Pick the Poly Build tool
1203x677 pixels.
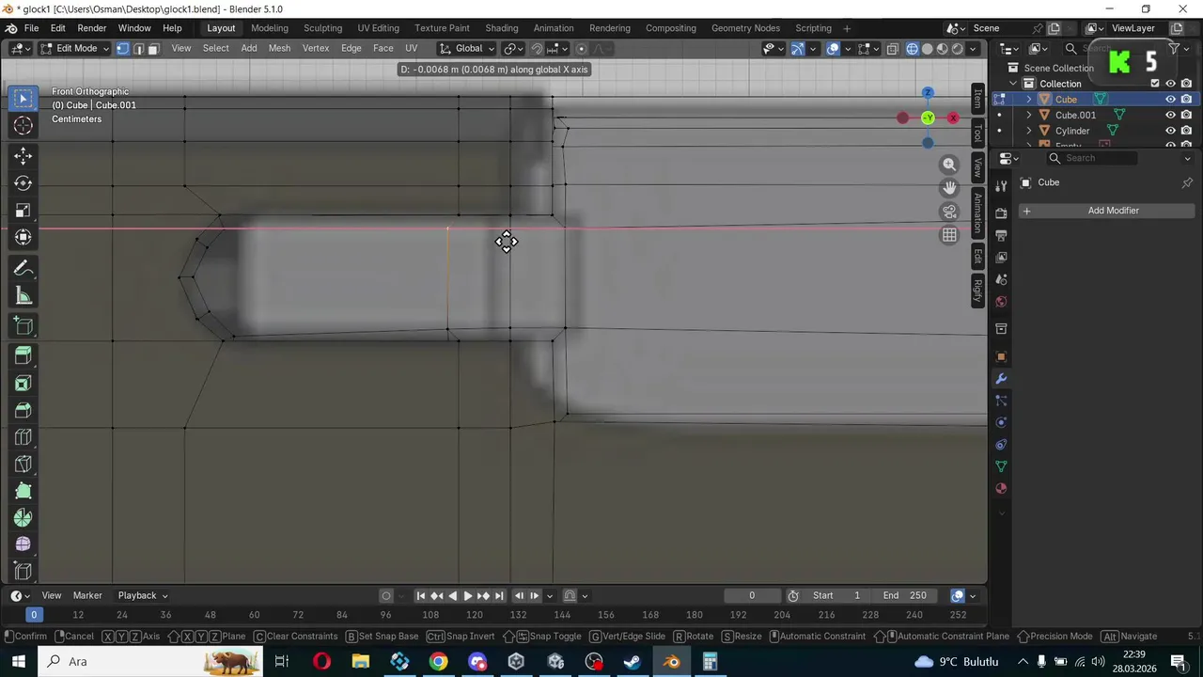point(23,491)
